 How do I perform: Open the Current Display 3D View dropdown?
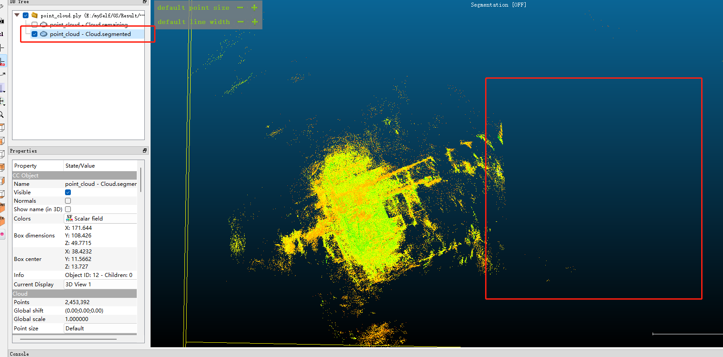pyautogui.click(x=101, y=285)
